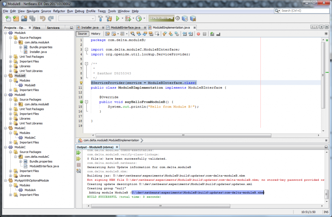Click the New File toolbar icon

[x=8, y=18]
